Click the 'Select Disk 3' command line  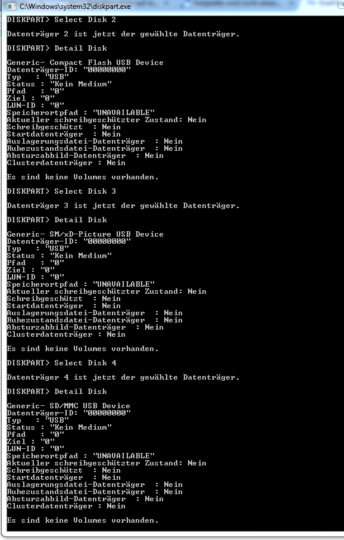61,191
